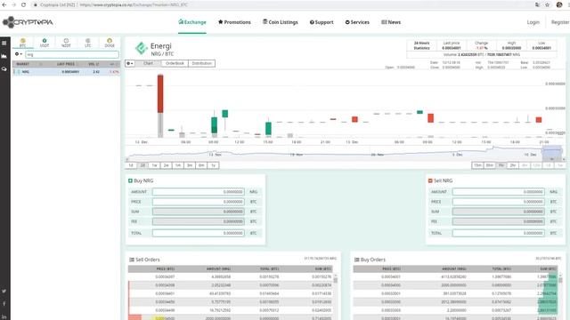Switch to the Chart view tab
This screenshot has height=320, width=570.
click(149, 63)
